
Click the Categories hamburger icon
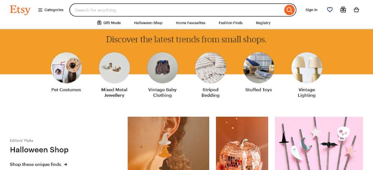pos(40,10)
